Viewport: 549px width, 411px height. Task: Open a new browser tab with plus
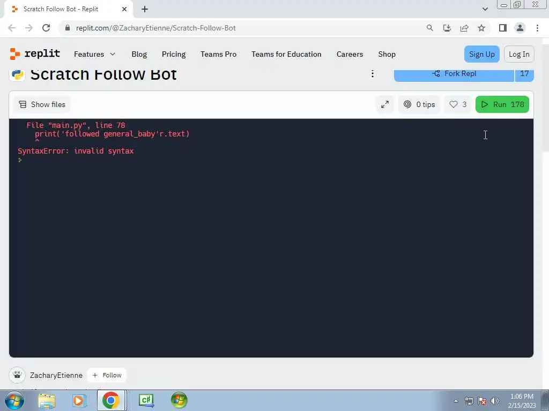point(145,9)
